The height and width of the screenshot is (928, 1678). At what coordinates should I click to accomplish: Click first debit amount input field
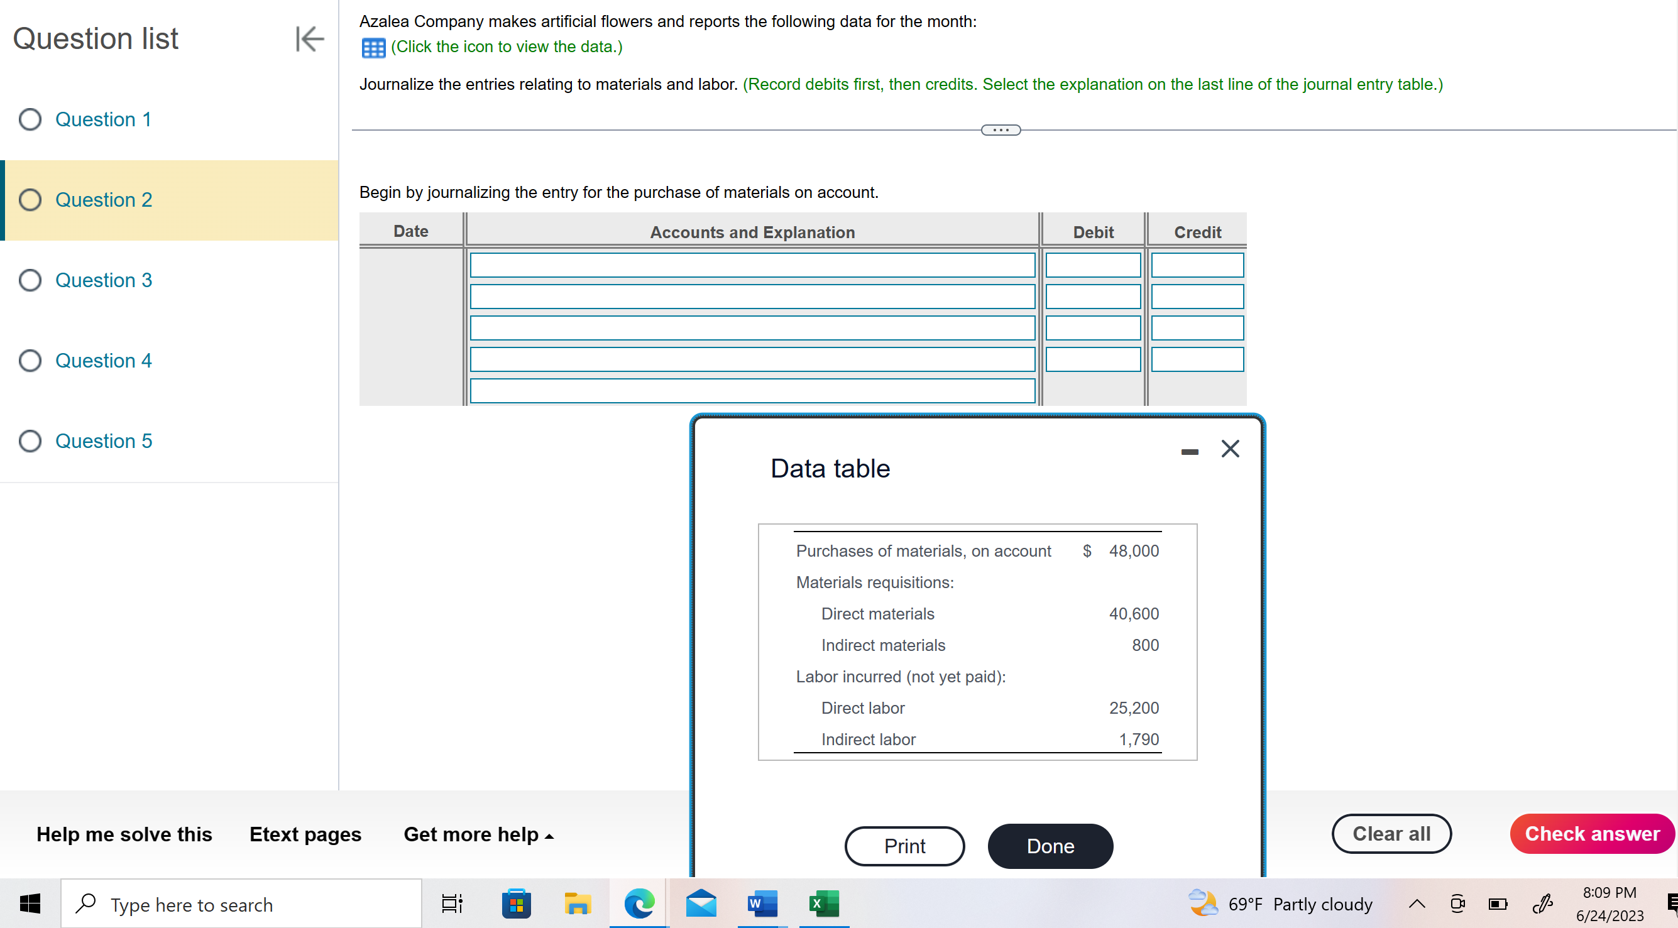click(x=1092, y=266)
